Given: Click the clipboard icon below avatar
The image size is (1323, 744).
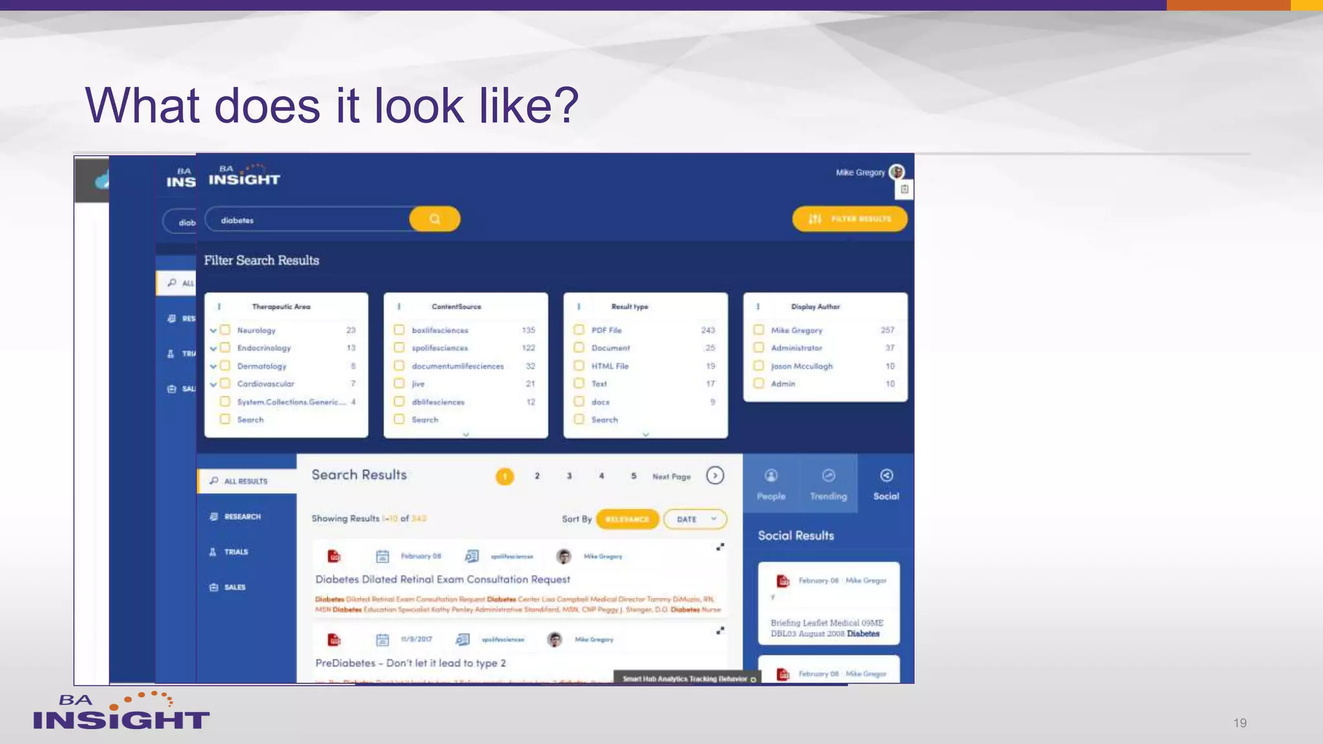Looking at the screenshot, I should pos(904,189).
